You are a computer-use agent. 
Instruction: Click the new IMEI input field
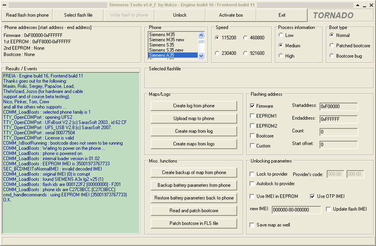point(297,210)
